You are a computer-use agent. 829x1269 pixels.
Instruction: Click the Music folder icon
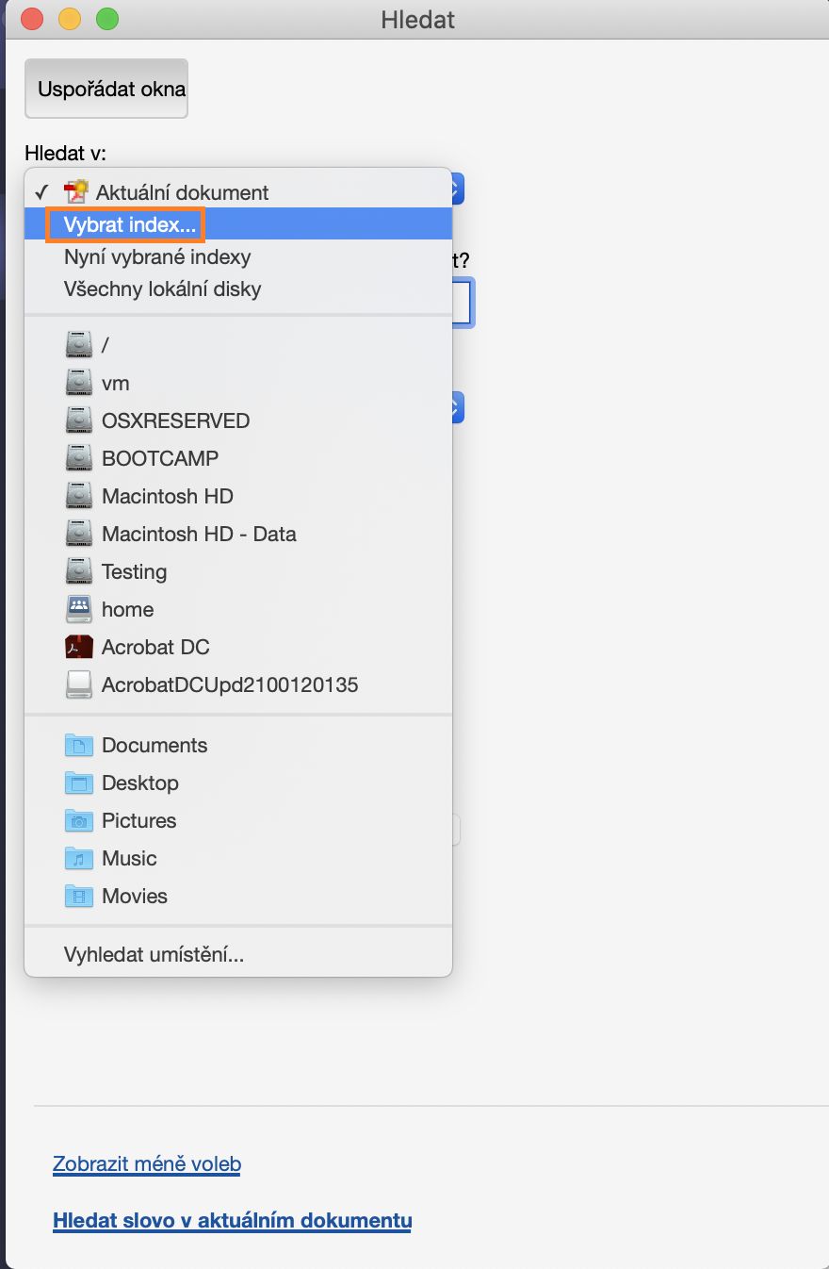pos(79,859)
